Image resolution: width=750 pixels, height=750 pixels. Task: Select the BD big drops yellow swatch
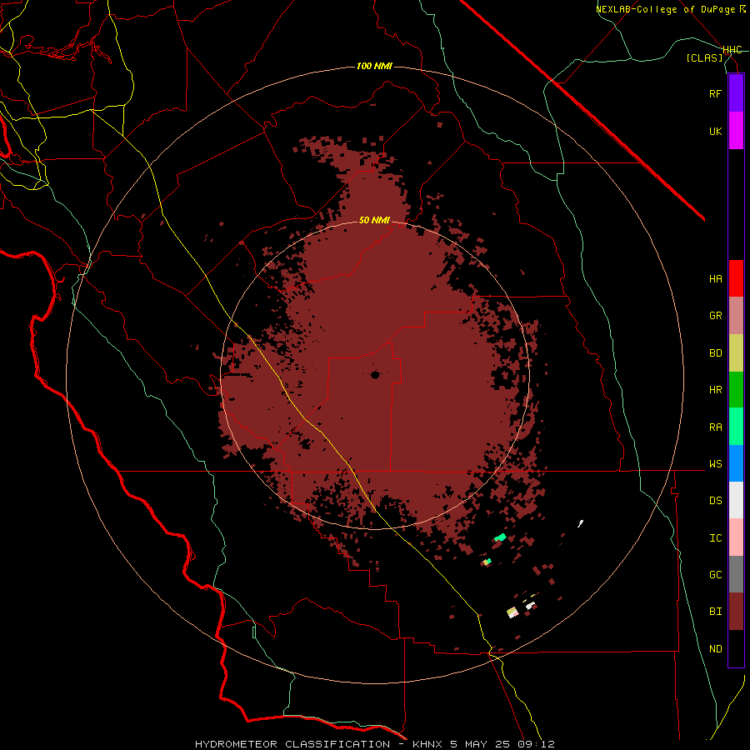click(x=736, y=353)
